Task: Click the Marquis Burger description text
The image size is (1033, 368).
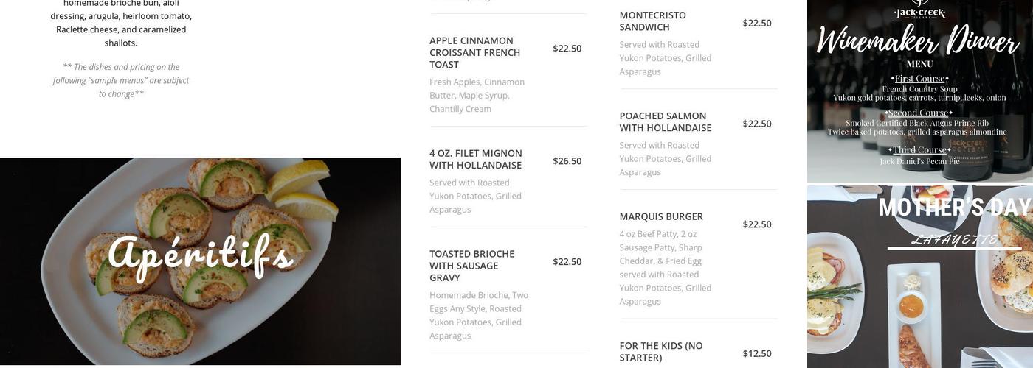Action: [666, 268]
